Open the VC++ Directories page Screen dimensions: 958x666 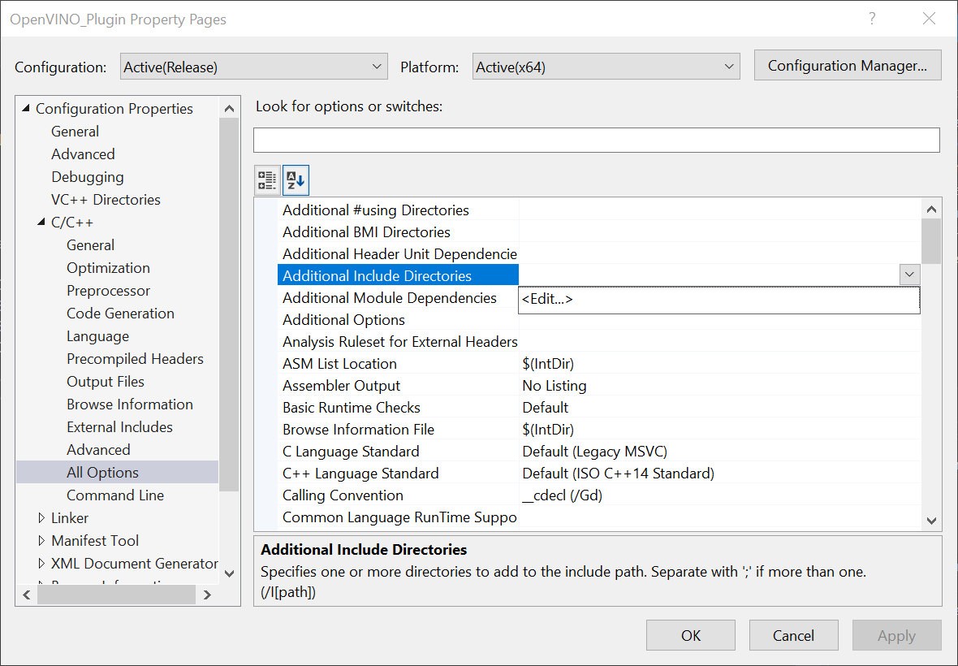106,200
